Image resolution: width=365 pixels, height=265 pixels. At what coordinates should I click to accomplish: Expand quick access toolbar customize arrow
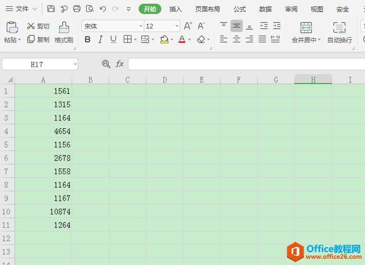coord(128,9)
